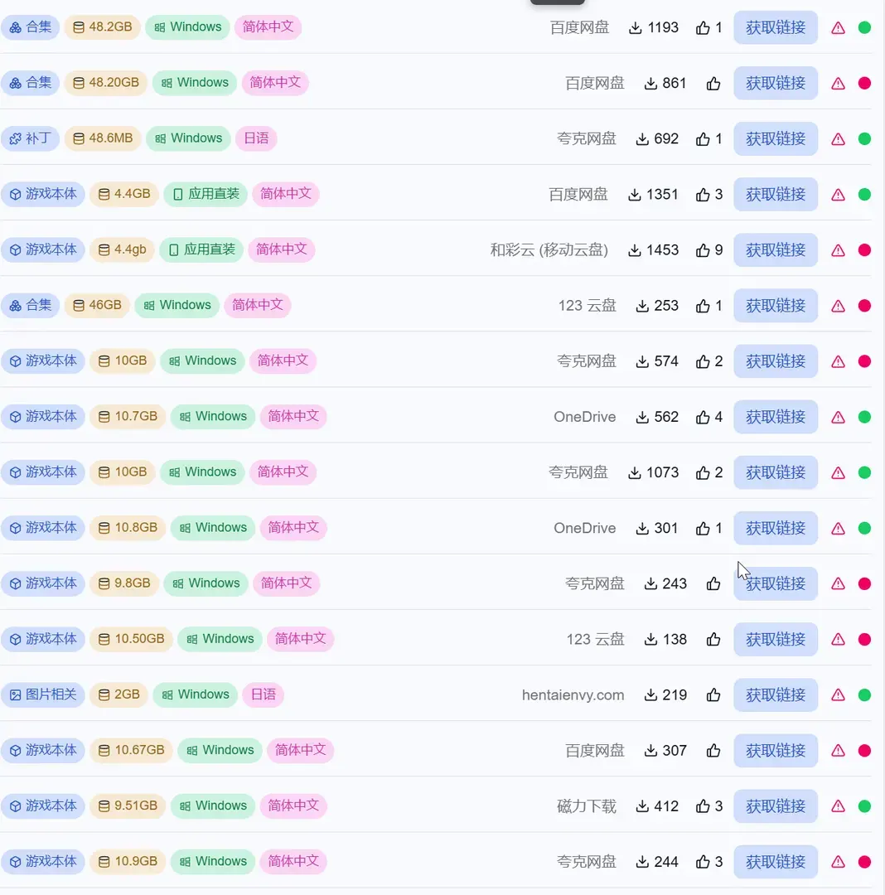Click 获取链接 for the 48.20GB 合集 resource
The image size is (885, 895).
pos(776,84)
